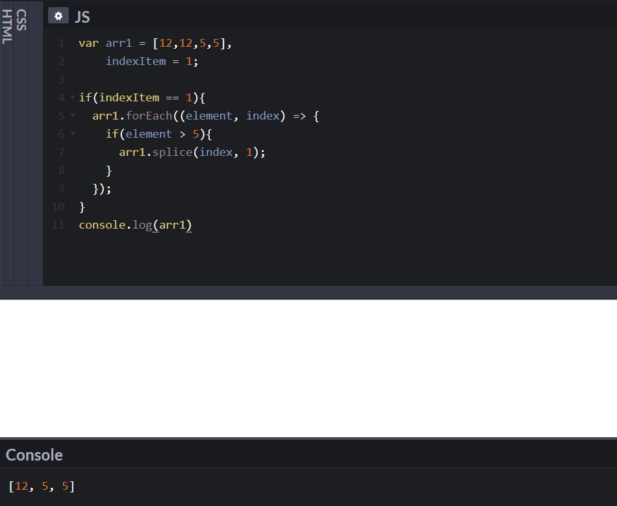The height and width of the screenshot is (506, 617).
Task: Click 'console.log(arr1)' code line
Action: (135, 225)
